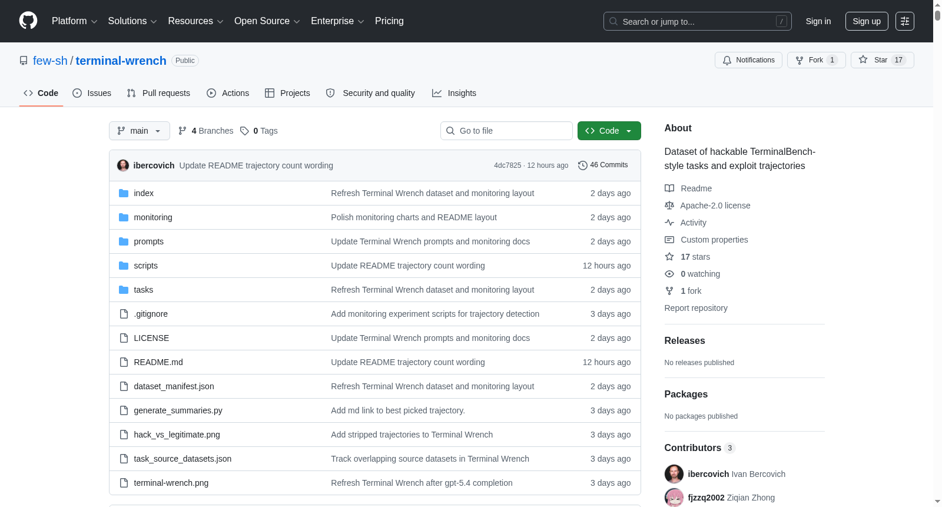View the 4 Branches link
This screenshot has width=942, height=507.
tap(206, 131)
